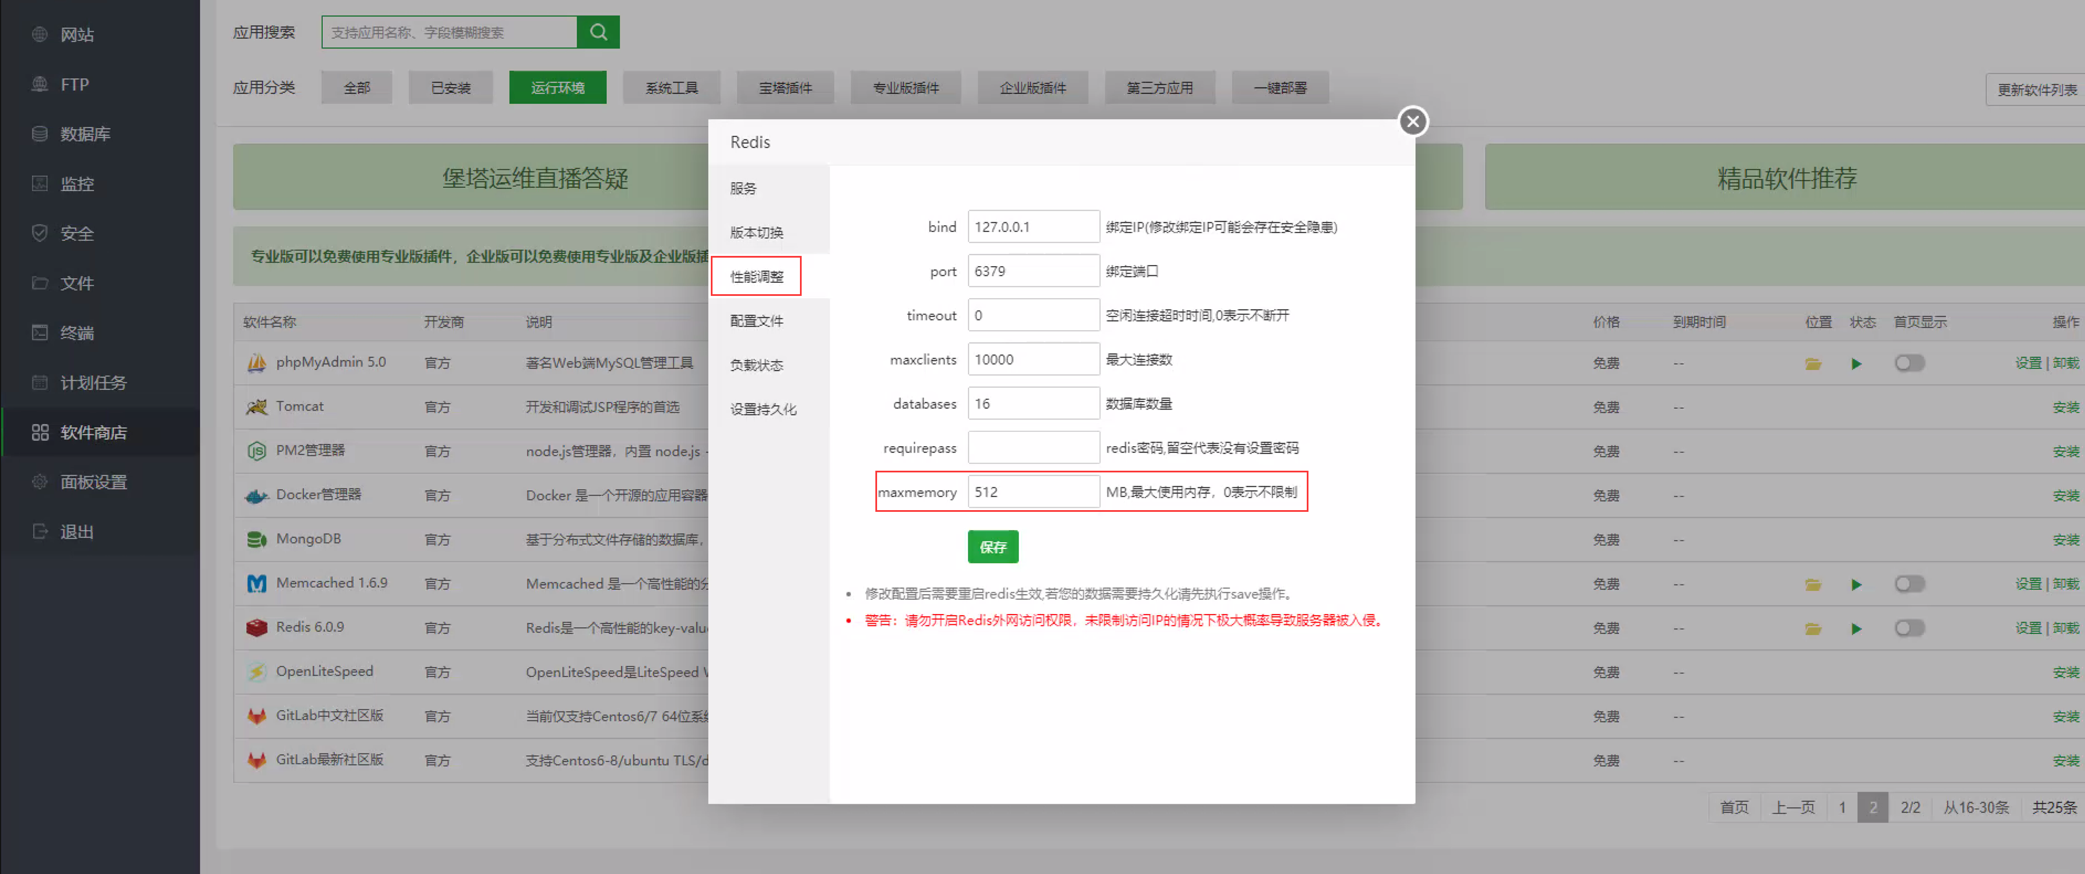Screen dimensions: 2085x874
Task: Click the Memcached folder location icon
Action: 1813,584
